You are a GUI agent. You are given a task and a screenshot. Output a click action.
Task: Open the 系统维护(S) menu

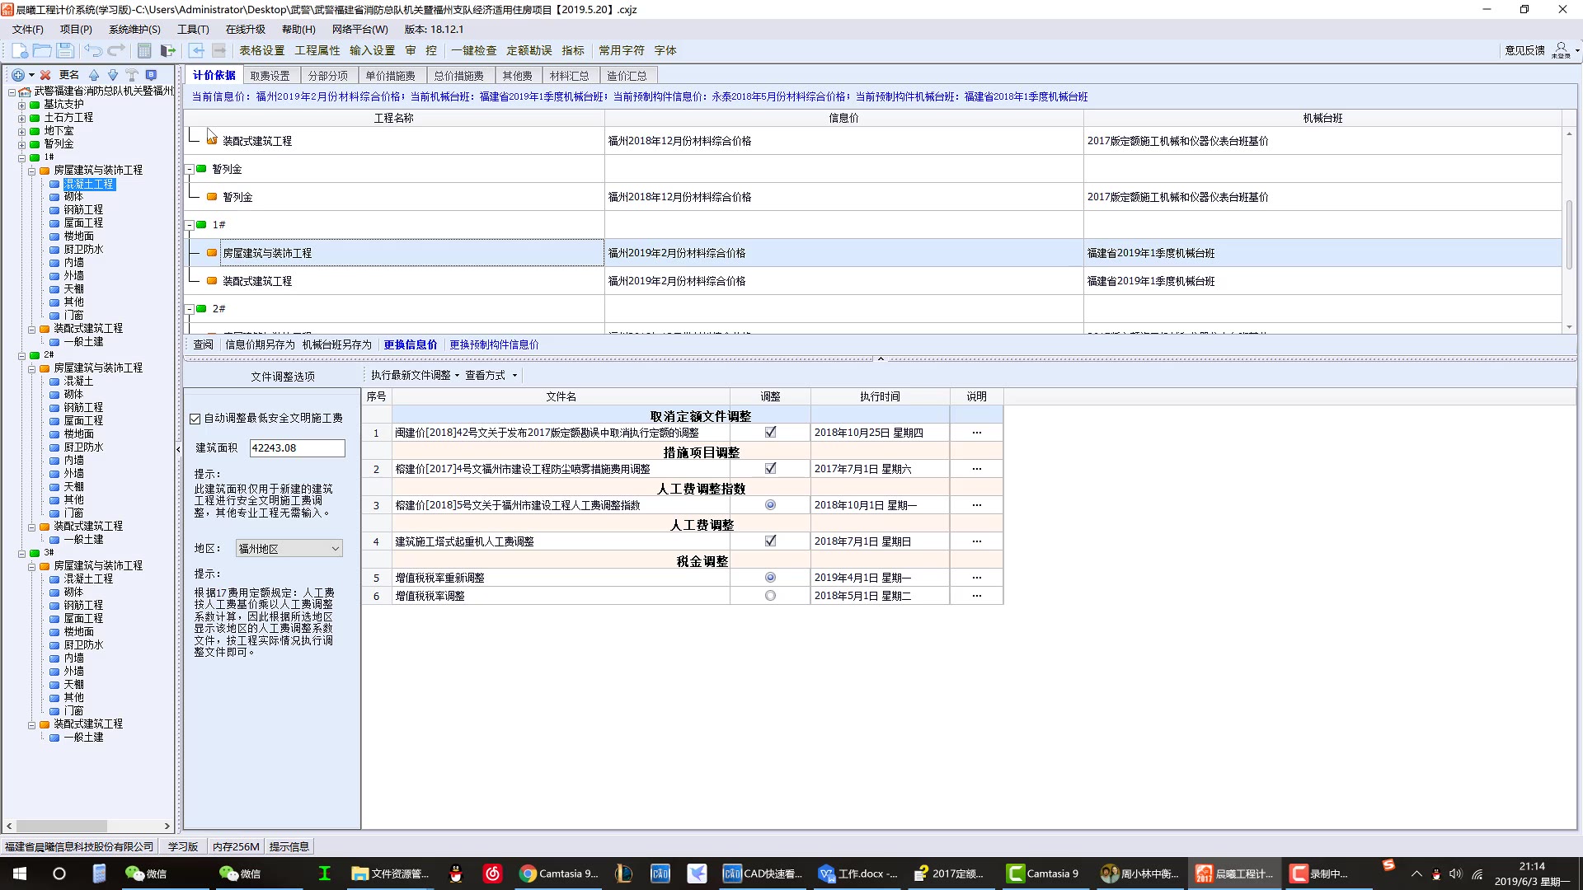[x=134, y=30]
